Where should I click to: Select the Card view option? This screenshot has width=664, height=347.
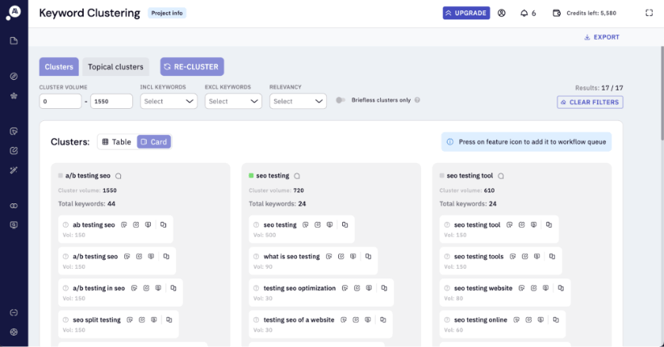pyautogui.click(x=153, y=142)
